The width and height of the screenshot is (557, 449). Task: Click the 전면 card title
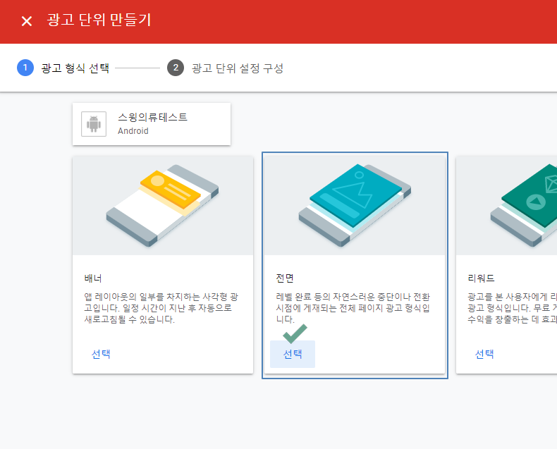285,278
